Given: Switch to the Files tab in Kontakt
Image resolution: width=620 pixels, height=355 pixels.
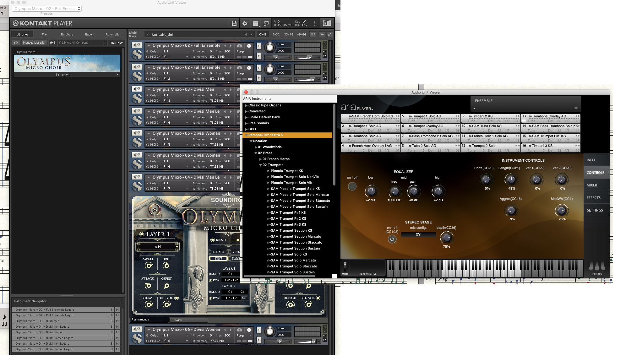Looking at the screenshot, I should coord(45,34).
